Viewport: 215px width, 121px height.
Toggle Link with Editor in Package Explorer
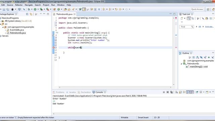(31, 14)
